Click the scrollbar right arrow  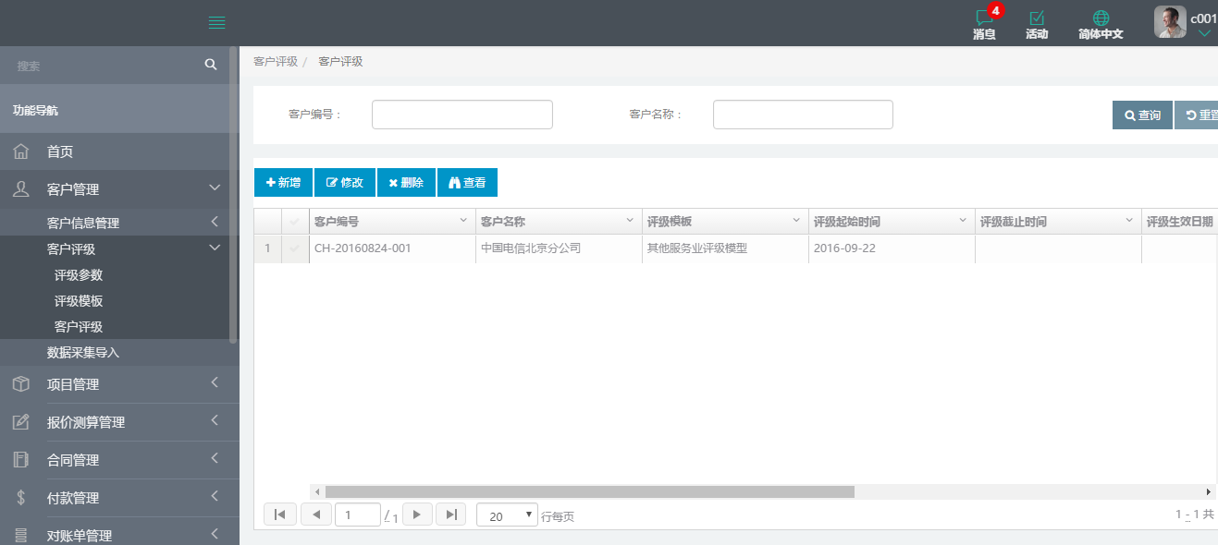[x=1208, y=492]
